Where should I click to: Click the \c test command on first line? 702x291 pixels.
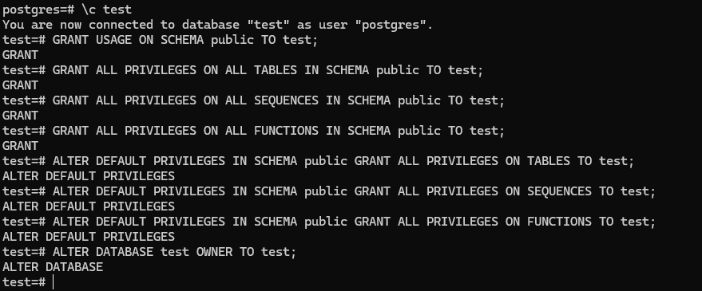coord(106,10)
